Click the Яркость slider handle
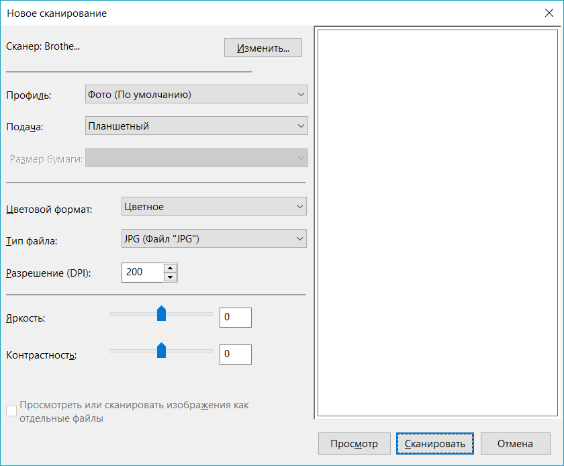 coord(162,314)
